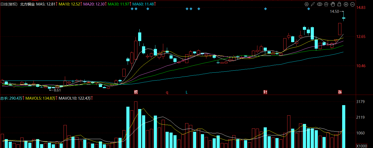Viewport: 373px width, 148px height.
Task: Open the toolbox icon
Action: [326, 4]
